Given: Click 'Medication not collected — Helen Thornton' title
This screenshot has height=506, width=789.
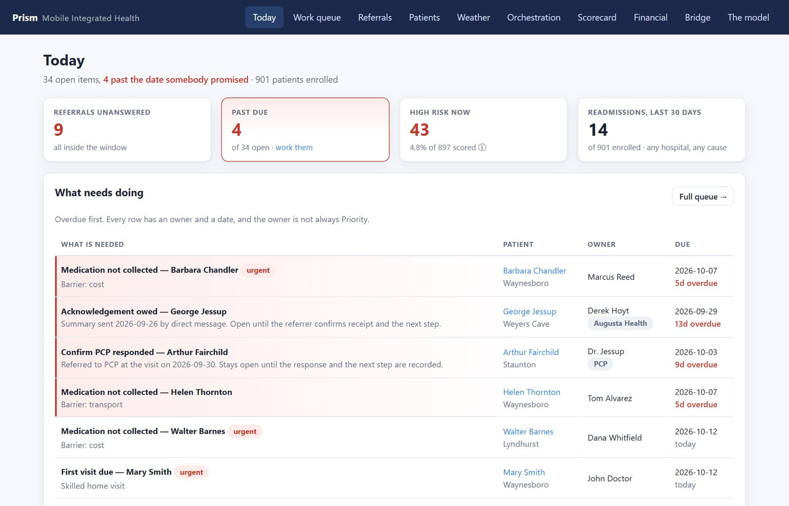Looking at the screenshot, I should tap(146, 392).
